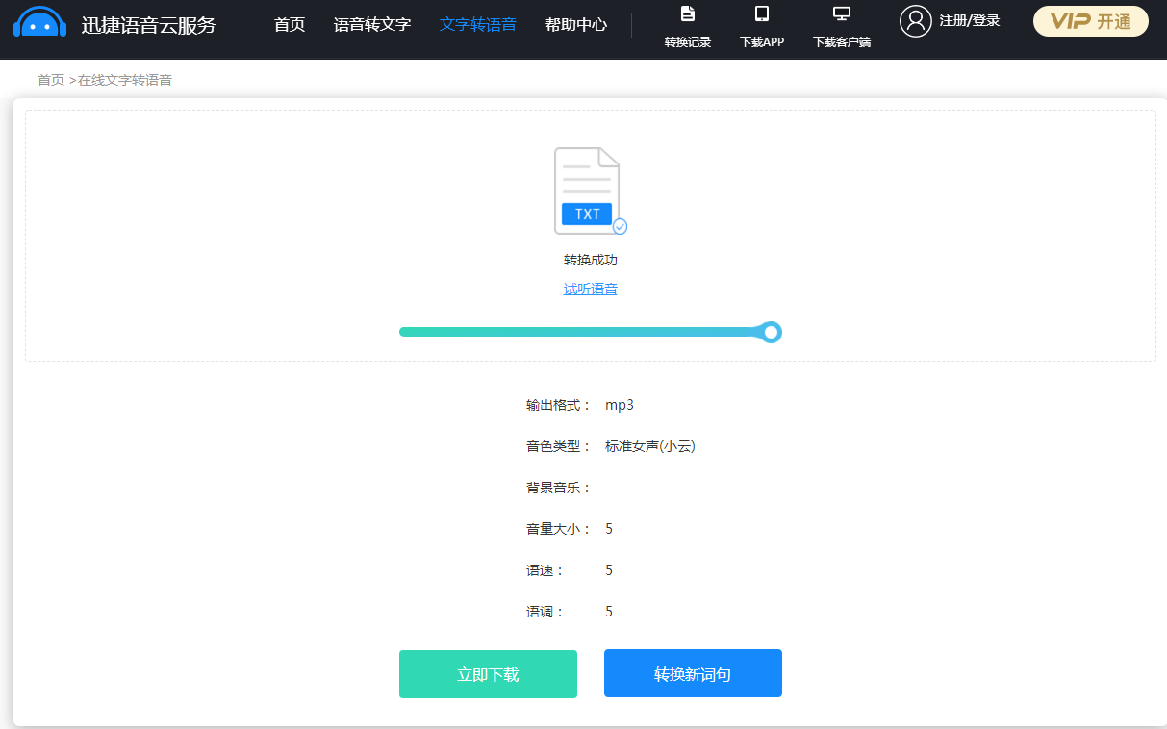
Task: Click the 注册/登录 link
Action: pyautogui.click(x=970, y=20)
